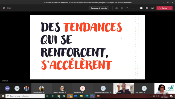Raise your hand in the meeting

point(127,8)
